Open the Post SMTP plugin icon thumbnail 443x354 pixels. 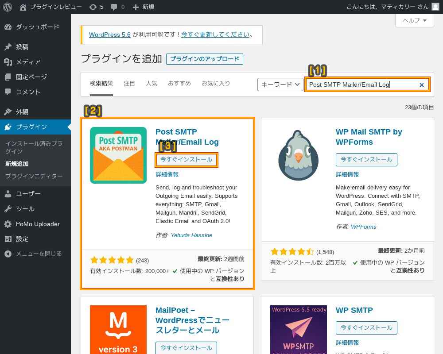pyautogui.click(x=118, y=155)
